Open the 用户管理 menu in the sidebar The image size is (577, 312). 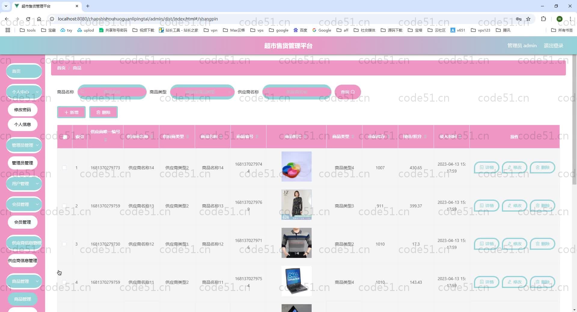[x=24, y=184]
